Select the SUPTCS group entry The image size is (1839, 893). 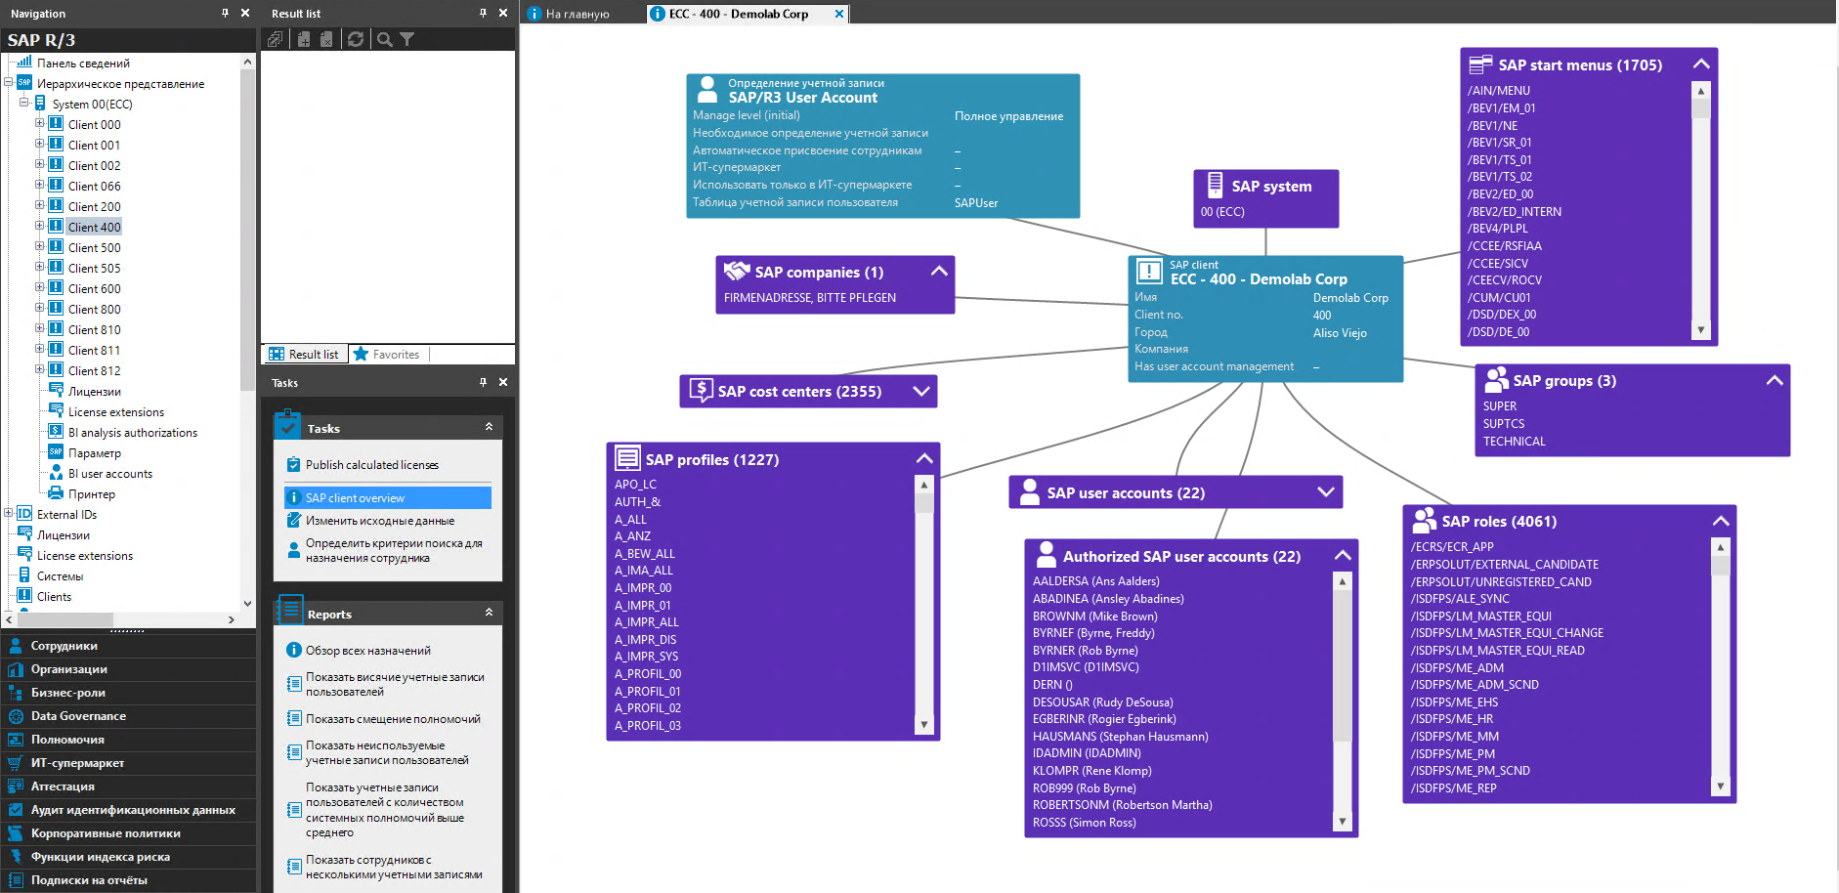pos(1504,424)
